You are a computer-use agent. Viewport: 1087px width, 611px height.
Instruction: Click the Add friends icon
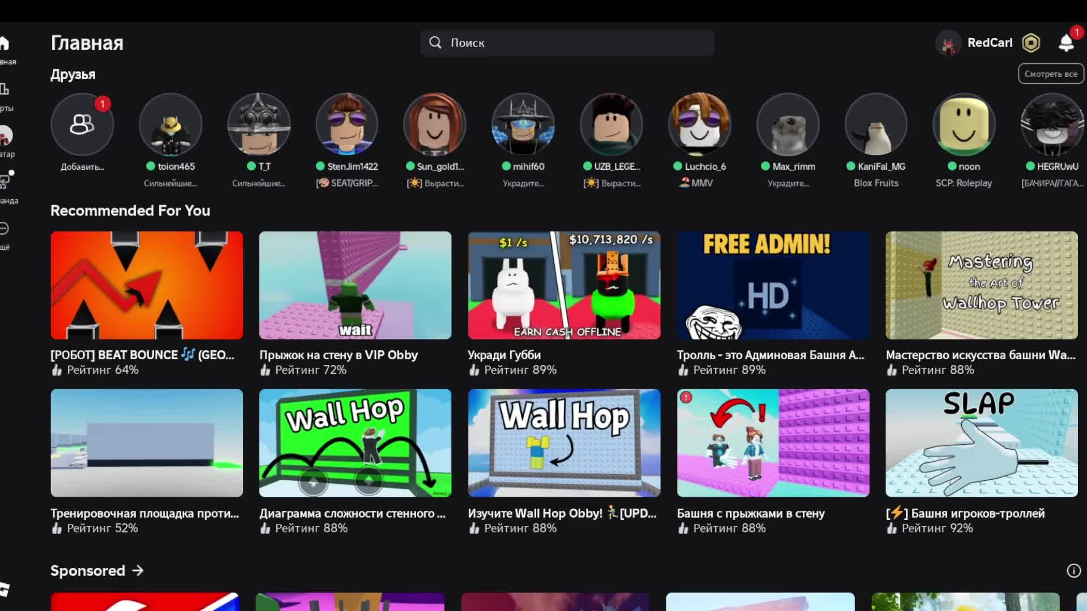(82, 124)
